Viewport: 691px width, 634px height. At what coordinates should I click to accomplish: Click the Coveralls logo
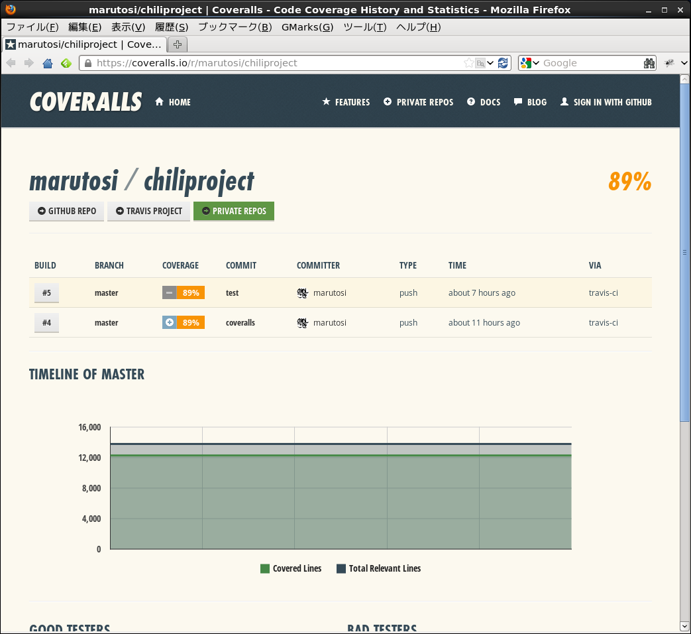[x=86, y=102]
